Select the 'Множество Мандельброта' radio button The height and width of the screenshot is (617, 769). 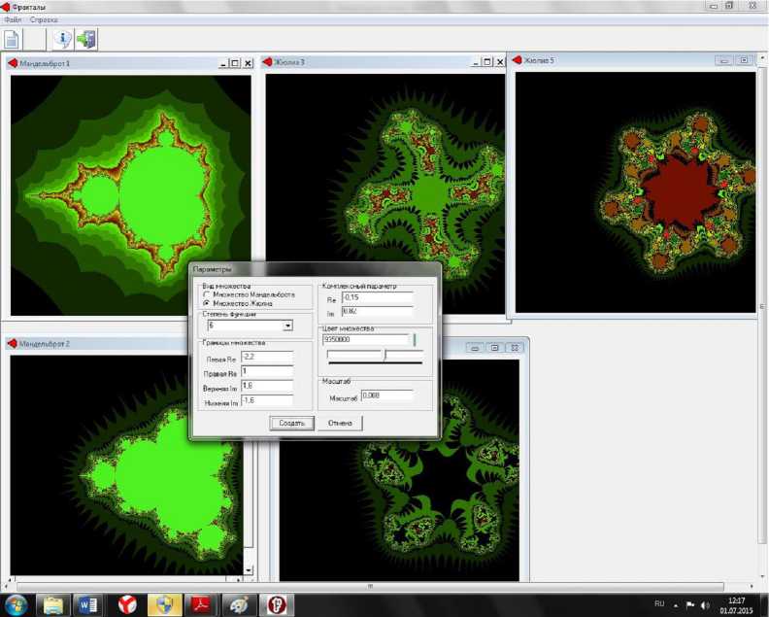pos(205,294)
